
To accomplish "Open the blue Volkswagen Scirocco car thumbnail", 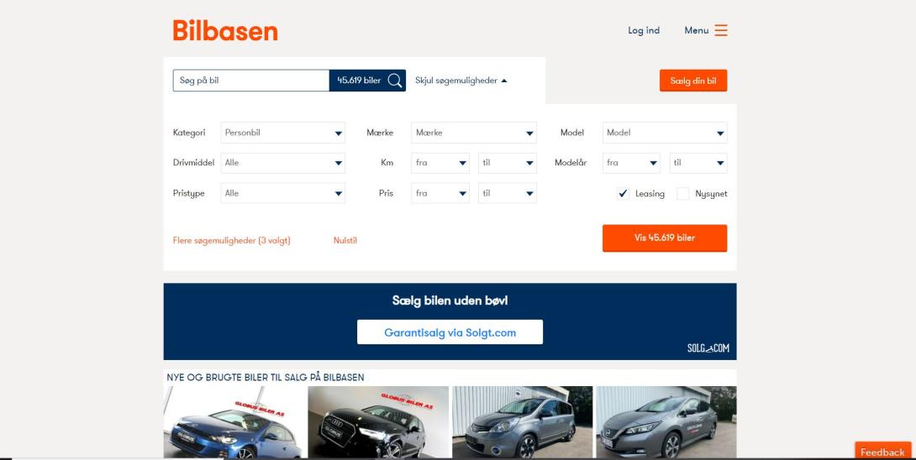I will pos(234,422).
